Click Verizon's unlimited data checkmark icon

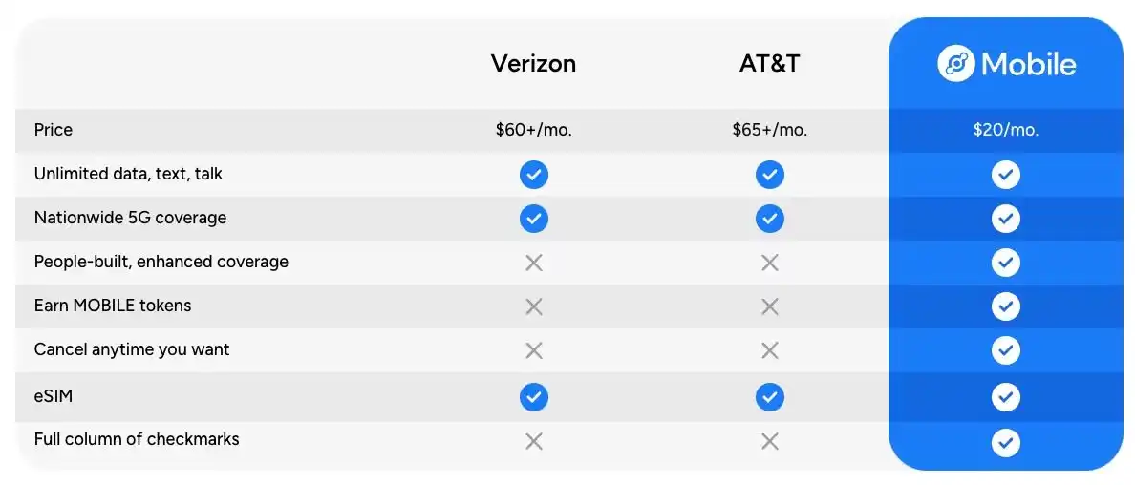[x=533, y=175]
